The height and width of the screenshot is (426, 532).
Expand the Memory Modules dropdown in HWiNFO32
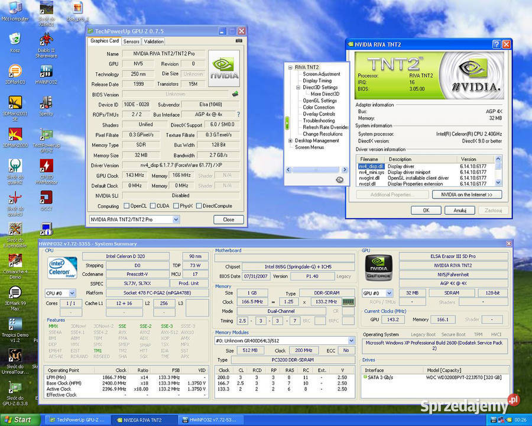[352, 340]
